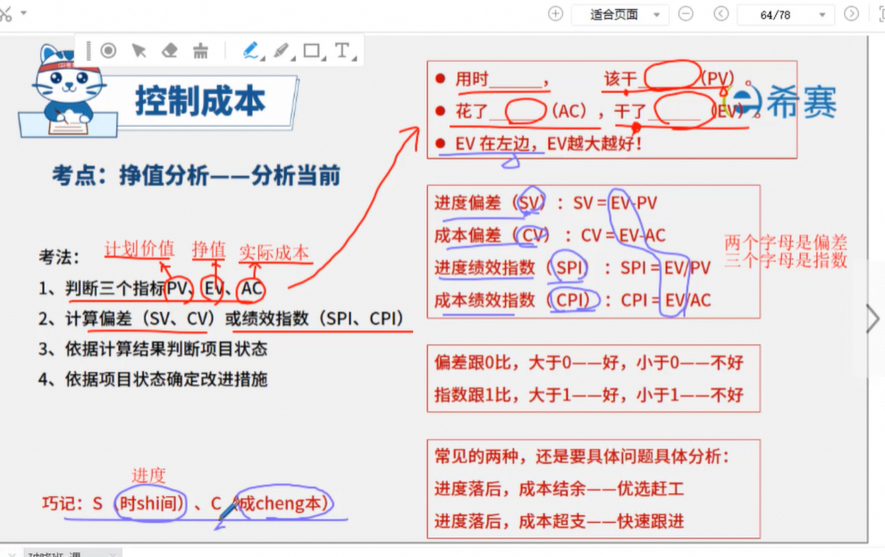The width and height of the screenshot is (885, 557).
Task: Click the text 指数跟1比，大于1——好
Action: [x=524, y=394]
